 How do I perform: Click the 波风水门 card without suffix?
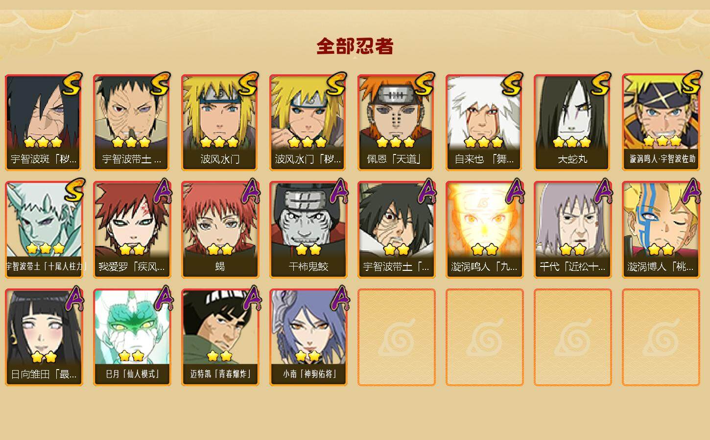click(x=220, y=122)
